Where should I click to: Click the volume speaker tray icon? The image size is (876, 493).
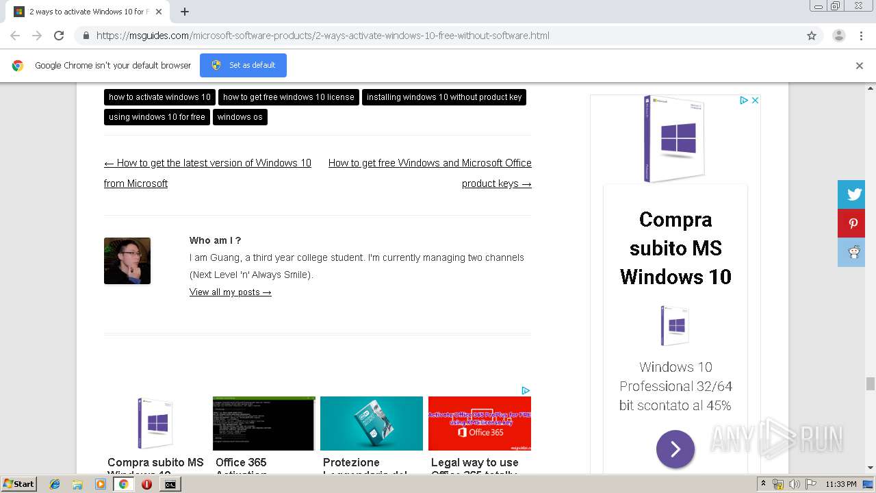pyautogui.click(x=794, y=484)
